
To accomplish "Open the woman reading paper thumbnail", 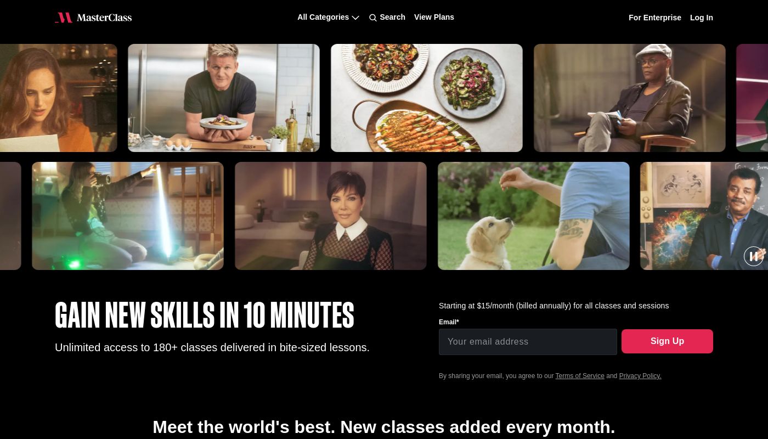I will [59, 98].
